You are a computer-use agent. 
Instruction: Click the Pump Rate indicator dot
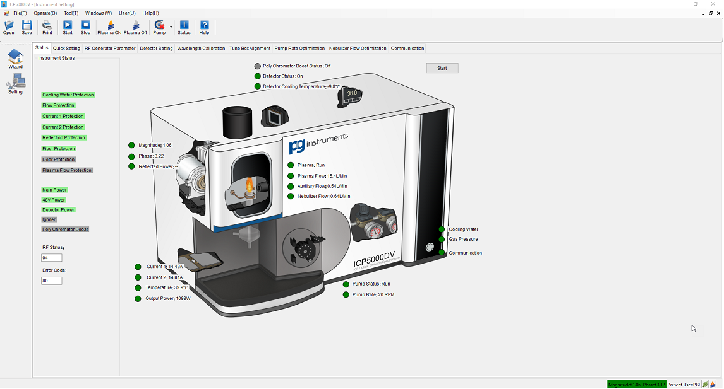(346, 294)
